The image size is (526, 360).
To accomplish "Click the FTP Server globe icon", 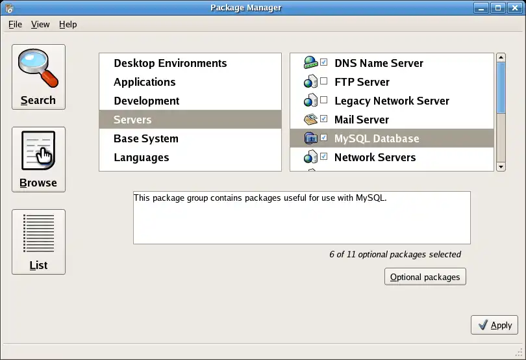I will pyautogui.click(x=310, y=82).
